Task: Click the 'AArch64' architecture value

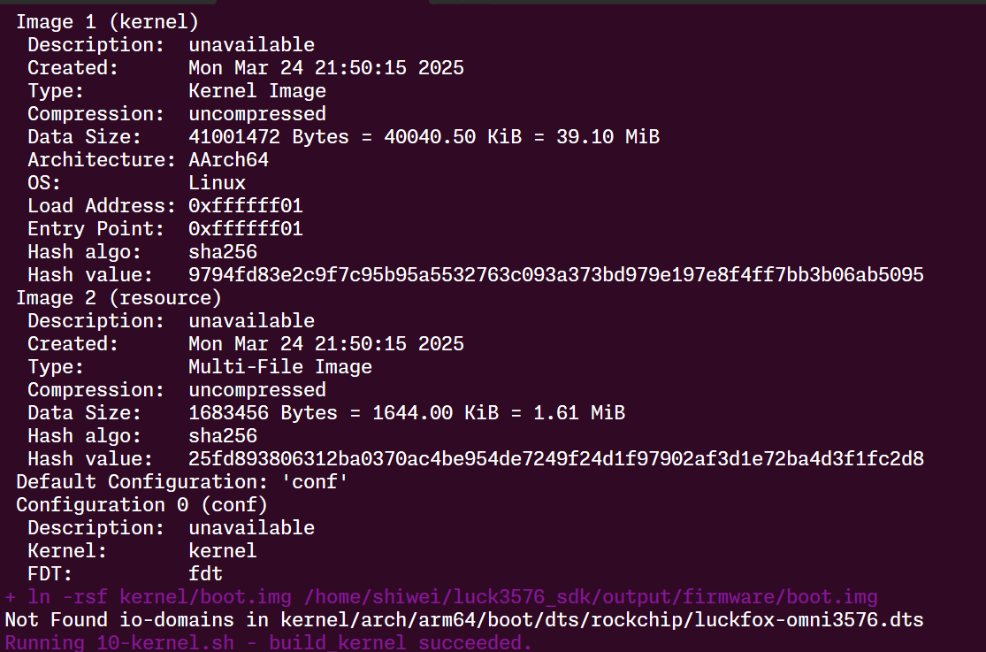Action: click(x=229, y=160)
